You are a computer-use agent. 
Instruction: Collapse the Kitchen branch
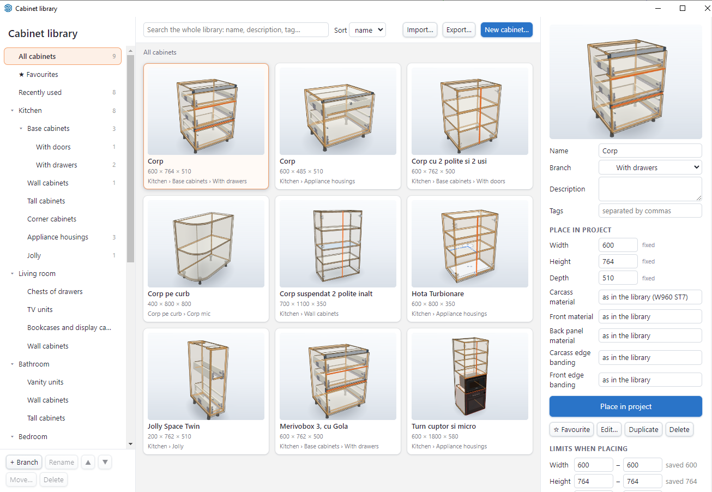[12, 111]
